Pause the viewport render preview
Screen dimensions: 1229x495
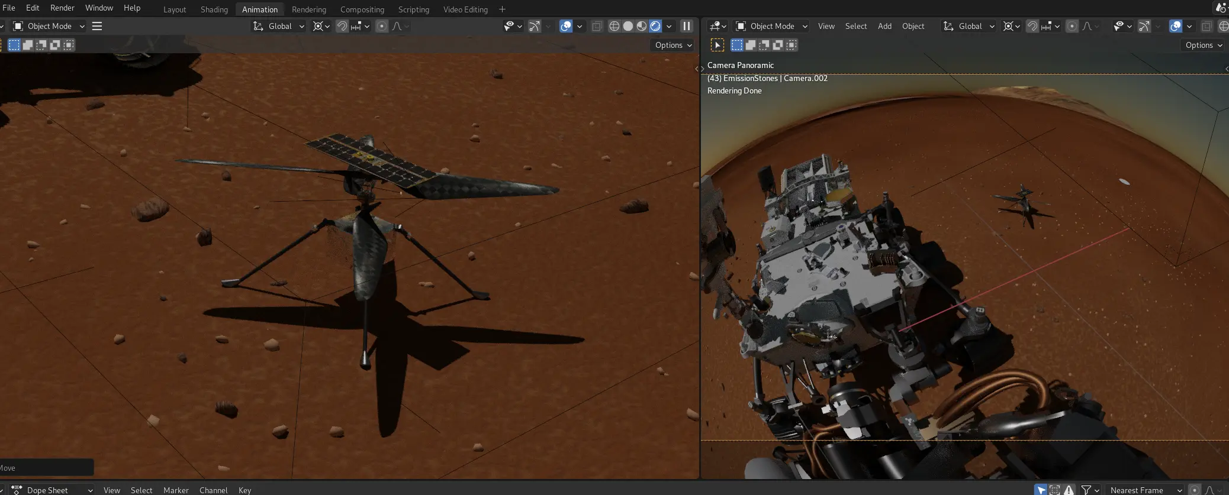[x=686, y=26]
